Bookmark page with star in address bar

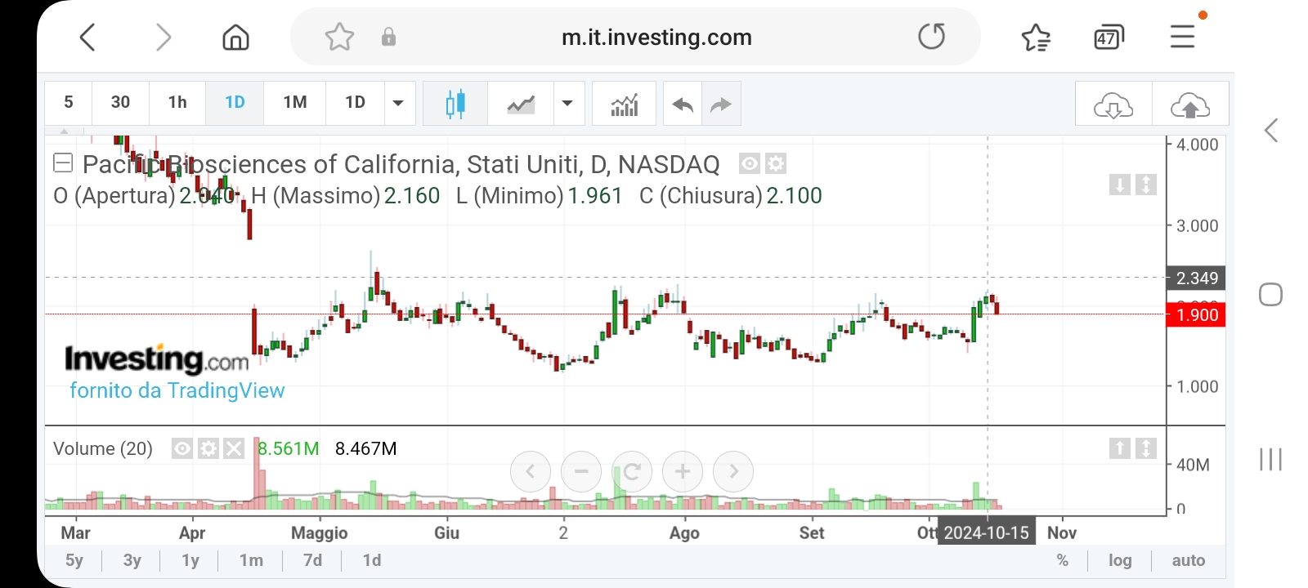tap(339, 37)
